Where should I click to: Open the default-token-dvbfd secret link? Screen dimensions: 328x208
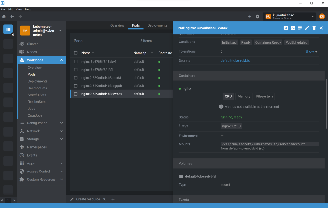235,60
